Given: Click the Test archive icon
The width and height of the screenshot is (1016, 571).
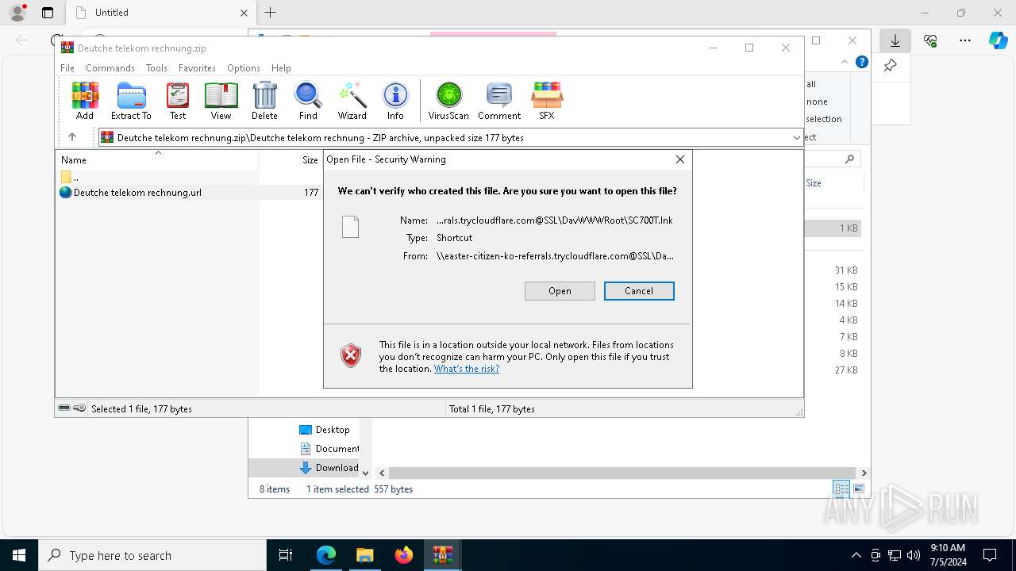Looking at the screenshot, I should click(x=178, y=101).
